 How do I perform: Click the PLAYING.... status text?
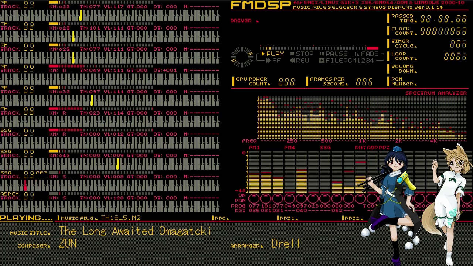[26, 218]
